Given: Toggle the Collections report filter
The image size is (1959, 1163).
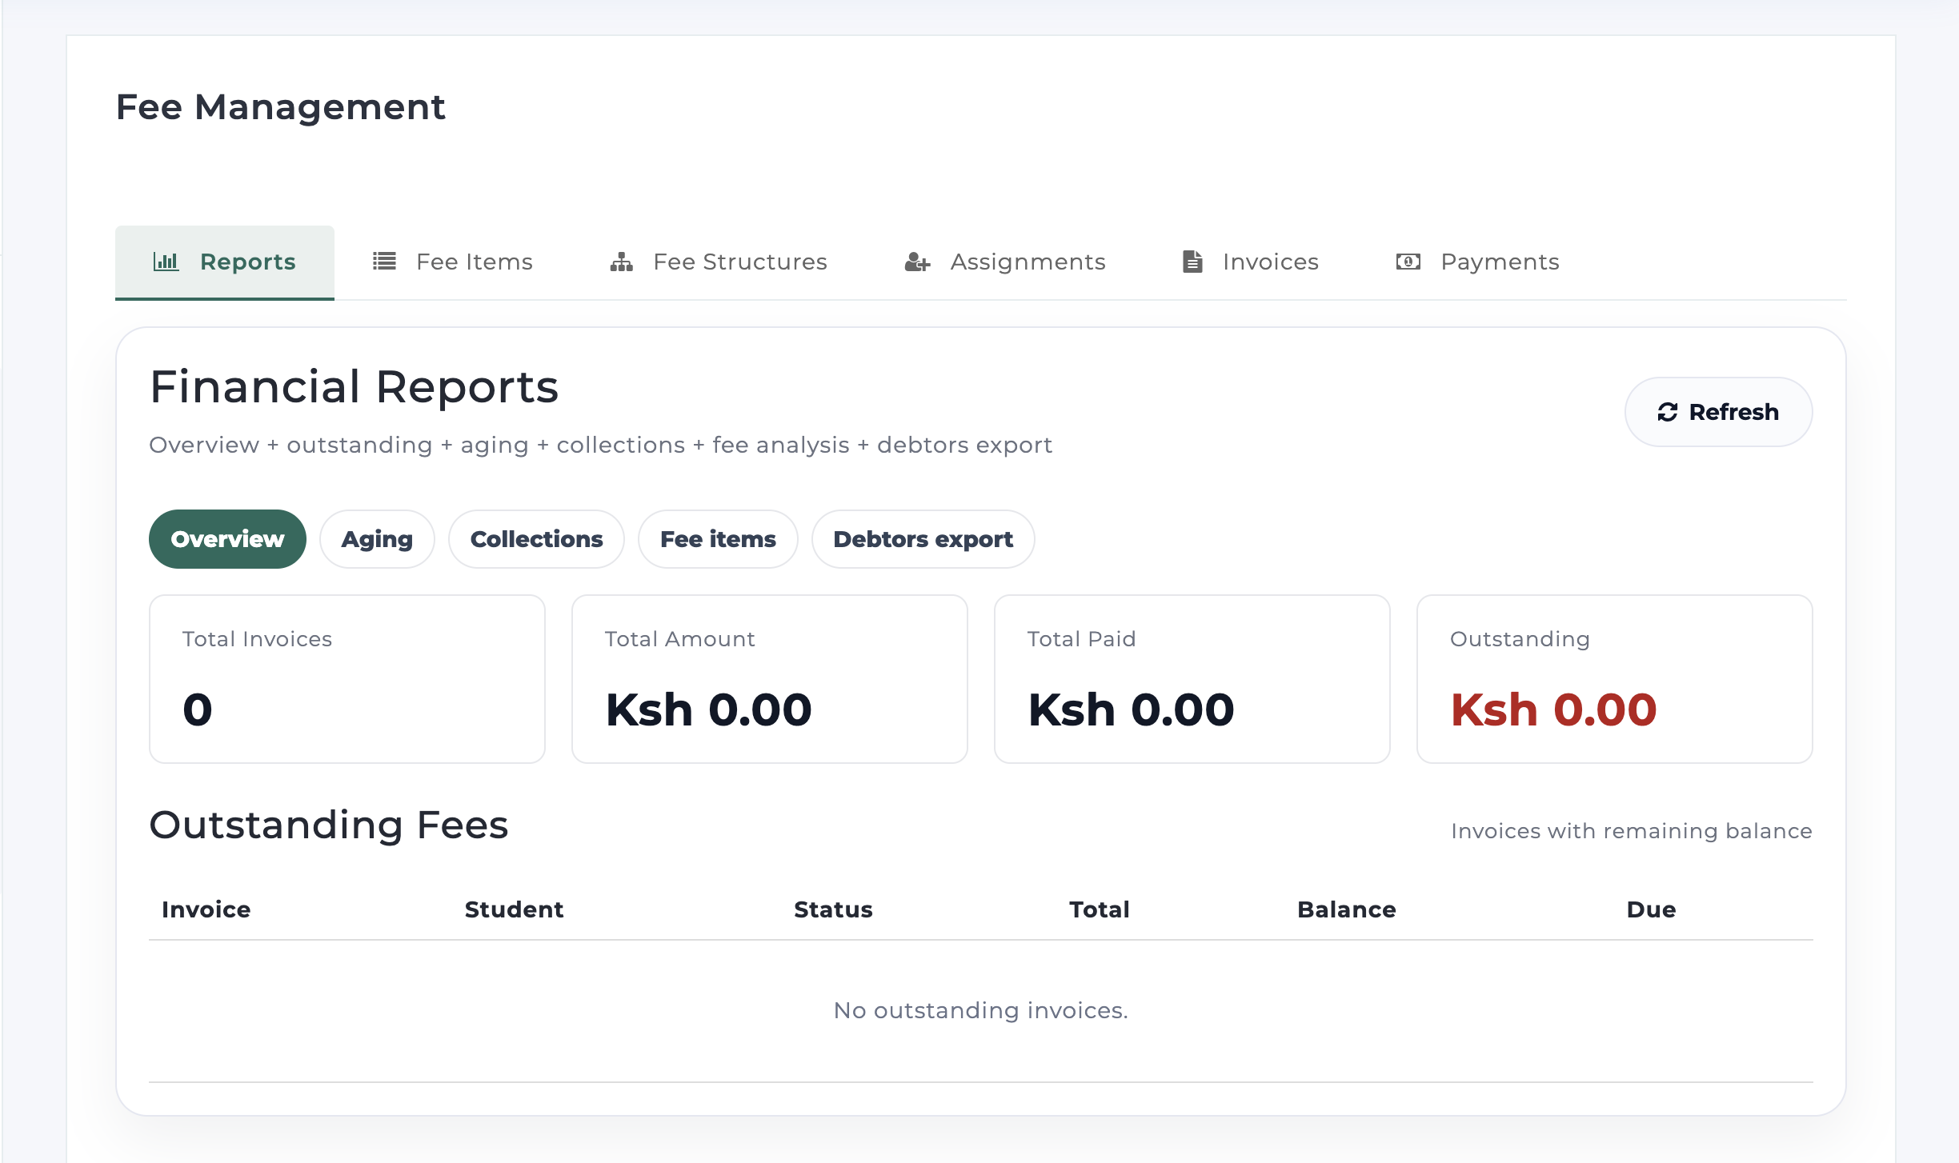Looking at the screenshot, I should (x=535, y=538).
